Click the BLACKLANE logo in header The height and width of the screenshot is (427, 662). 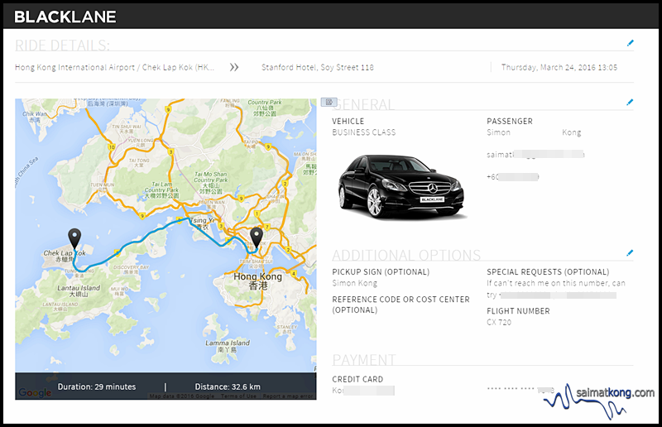click(x=65, y=17)
